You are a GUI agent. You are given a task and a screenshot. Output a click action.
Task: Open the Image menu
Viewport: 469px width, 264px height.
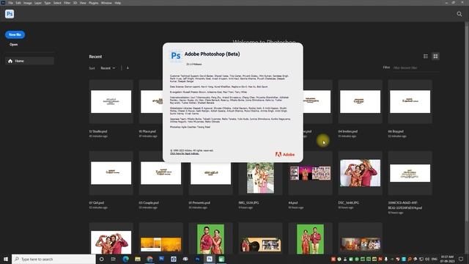point(28,3)
